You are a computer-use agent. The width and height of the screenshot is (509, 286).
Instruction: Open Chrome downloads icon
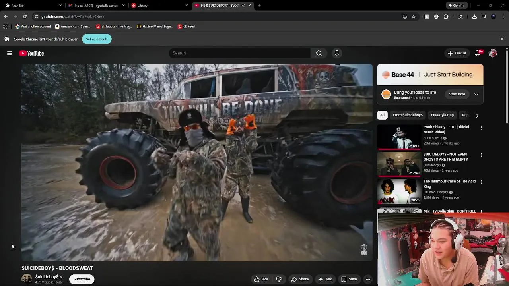pyautogui.click(x=474, y=17)
